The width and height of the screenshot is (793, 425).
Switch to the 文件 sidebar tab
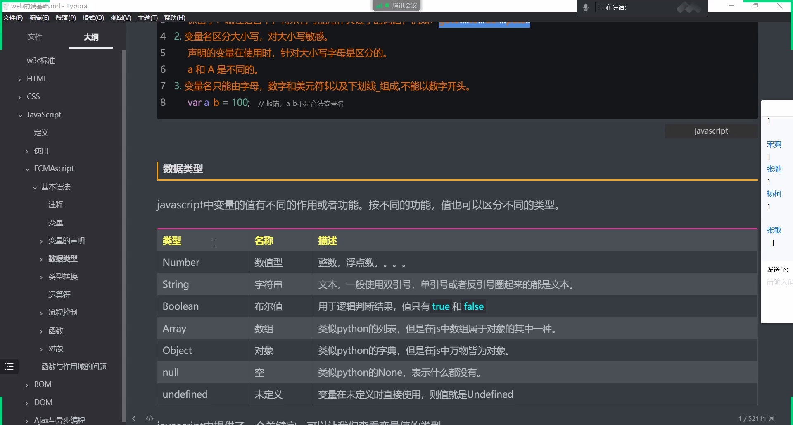tap(35, 37)
